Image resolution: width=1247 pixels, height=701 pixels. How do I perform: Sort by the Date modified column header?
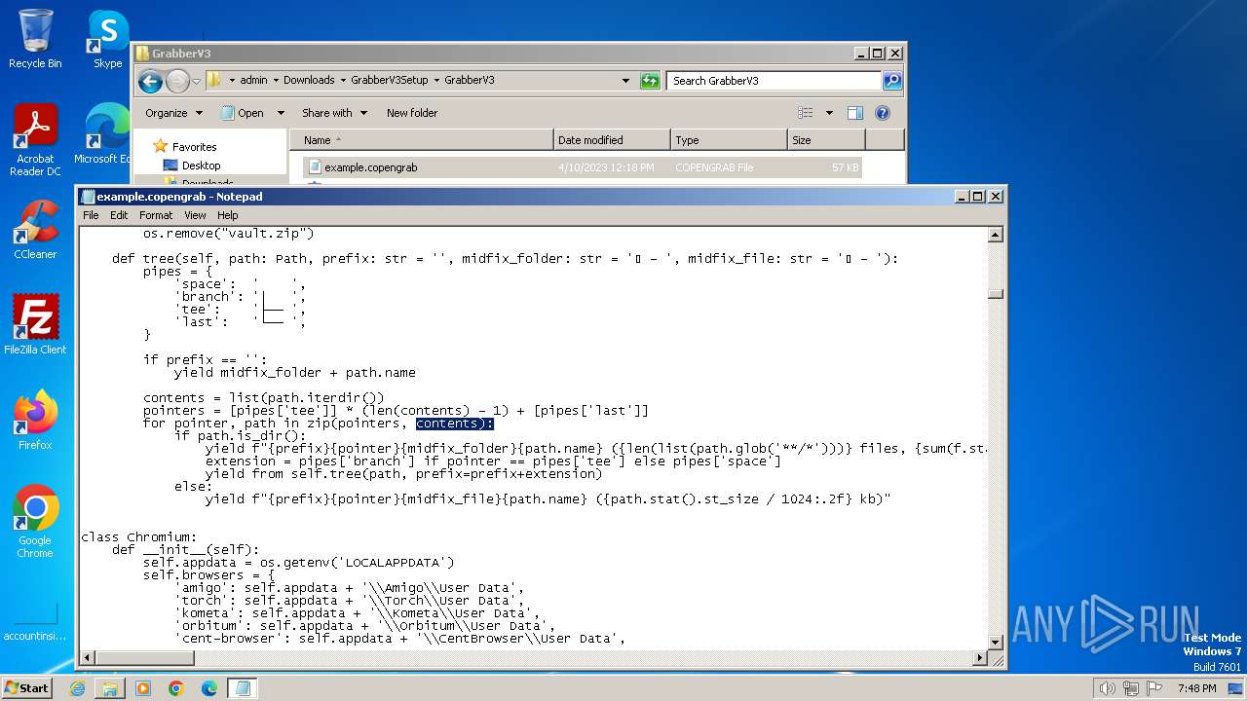[612, 140]
